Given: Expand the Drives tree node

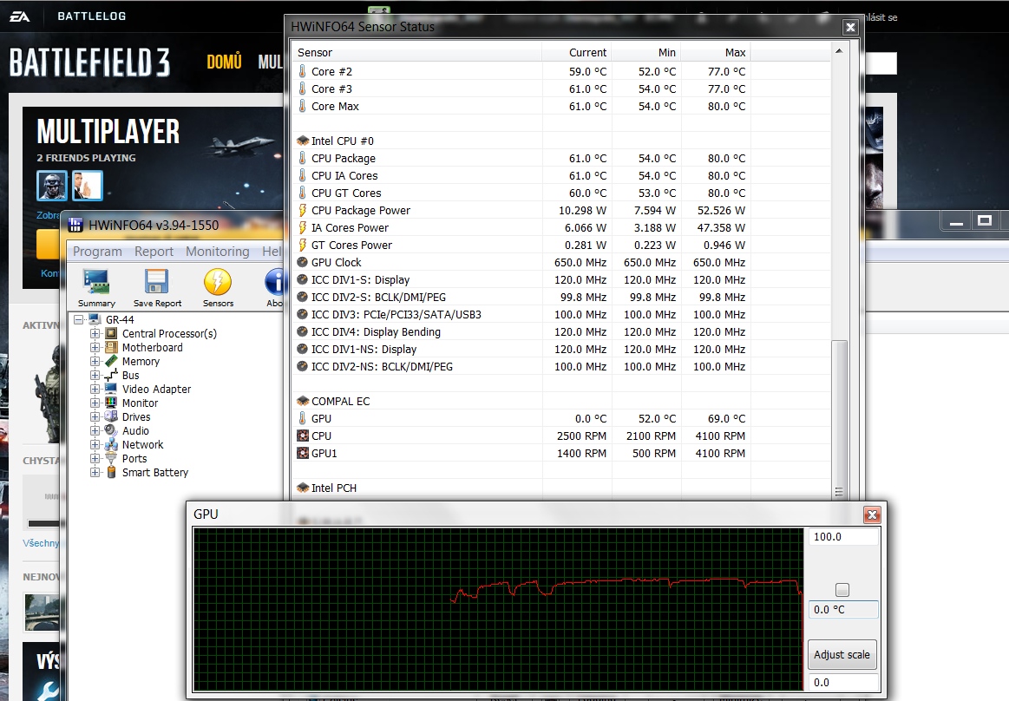Looking at the screenshot, I should pos(95,416).
